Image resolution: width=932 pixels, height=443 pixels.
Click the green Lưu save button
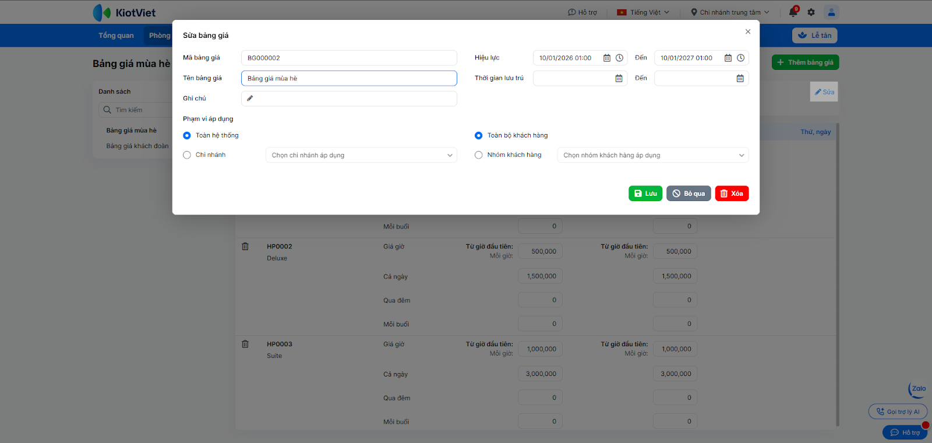[645, 194]
